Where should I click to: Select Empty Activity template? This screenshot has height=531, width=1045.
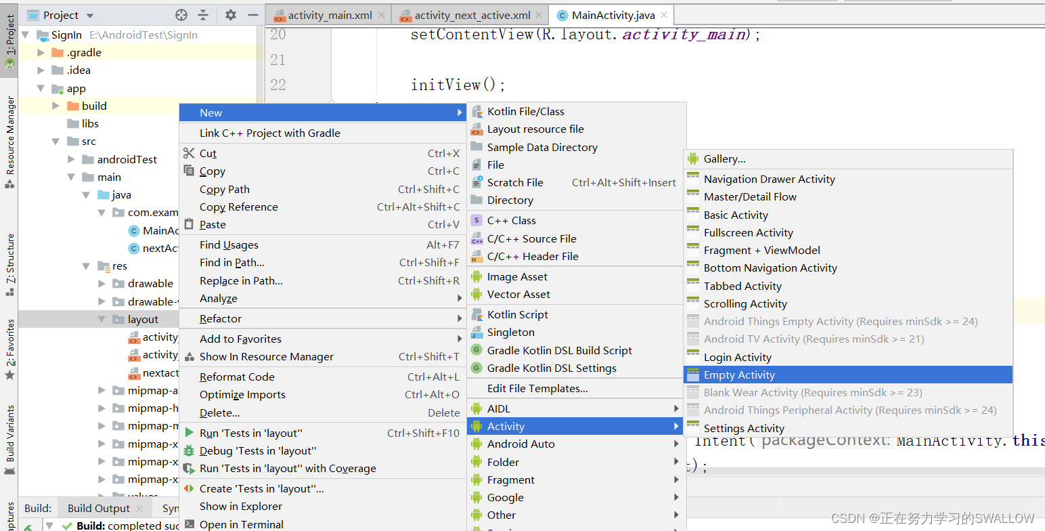pos(848,375)
